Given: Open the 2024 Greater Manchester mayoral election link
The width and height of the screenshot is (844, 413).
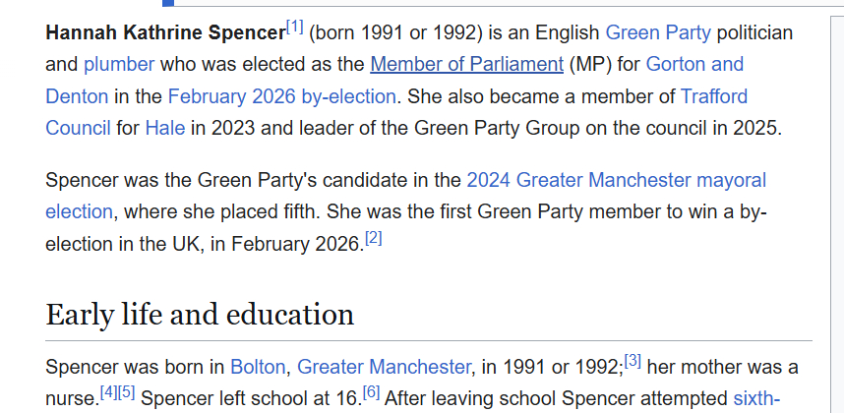Looking at the screenshot, I should (x=616, y=180).
